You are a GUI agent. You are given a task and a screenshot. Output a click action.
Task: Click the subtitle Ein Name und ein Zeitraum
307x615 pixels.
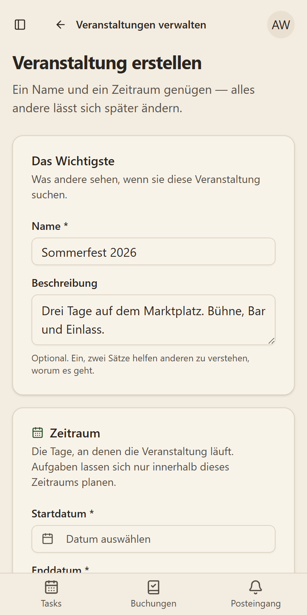click(x=134, y=99)
